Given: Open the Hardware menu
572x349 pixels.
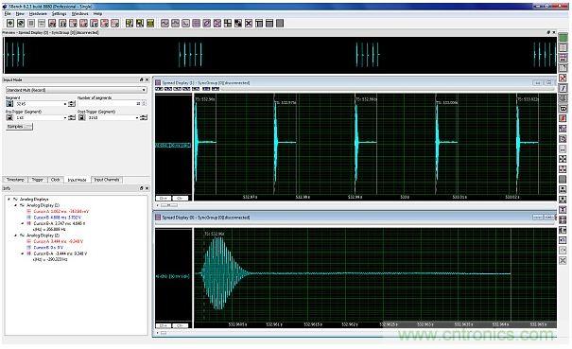Looking at the screenshot, I should click(38, 13).
